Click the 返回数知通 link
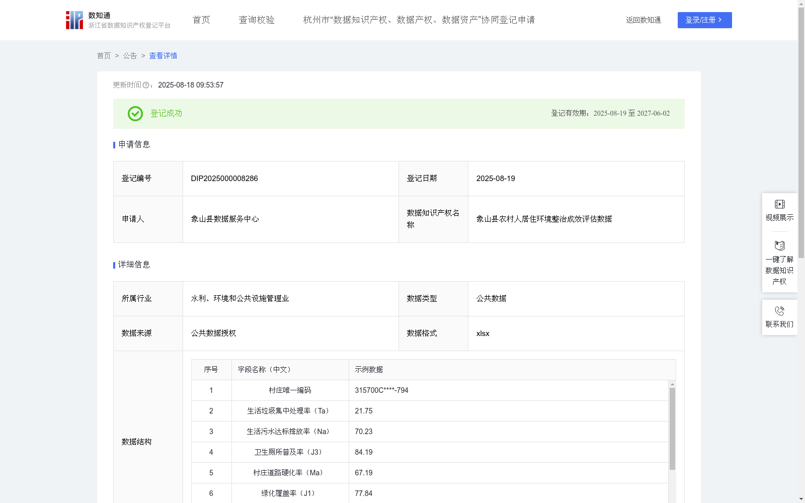The image size is (805, 503). tap(643, 20)
